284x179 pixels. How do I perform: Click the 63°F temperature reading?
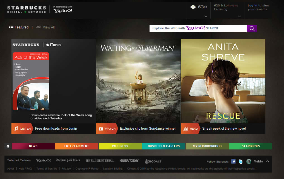[202, 7]
